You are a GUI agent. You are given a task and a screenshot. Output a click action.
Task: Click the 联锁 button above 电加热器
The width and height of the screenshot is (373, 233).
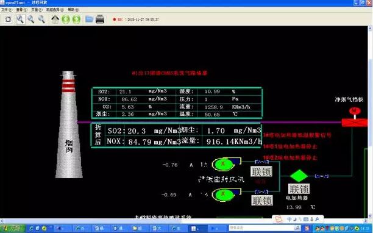(x=299, y=189)
